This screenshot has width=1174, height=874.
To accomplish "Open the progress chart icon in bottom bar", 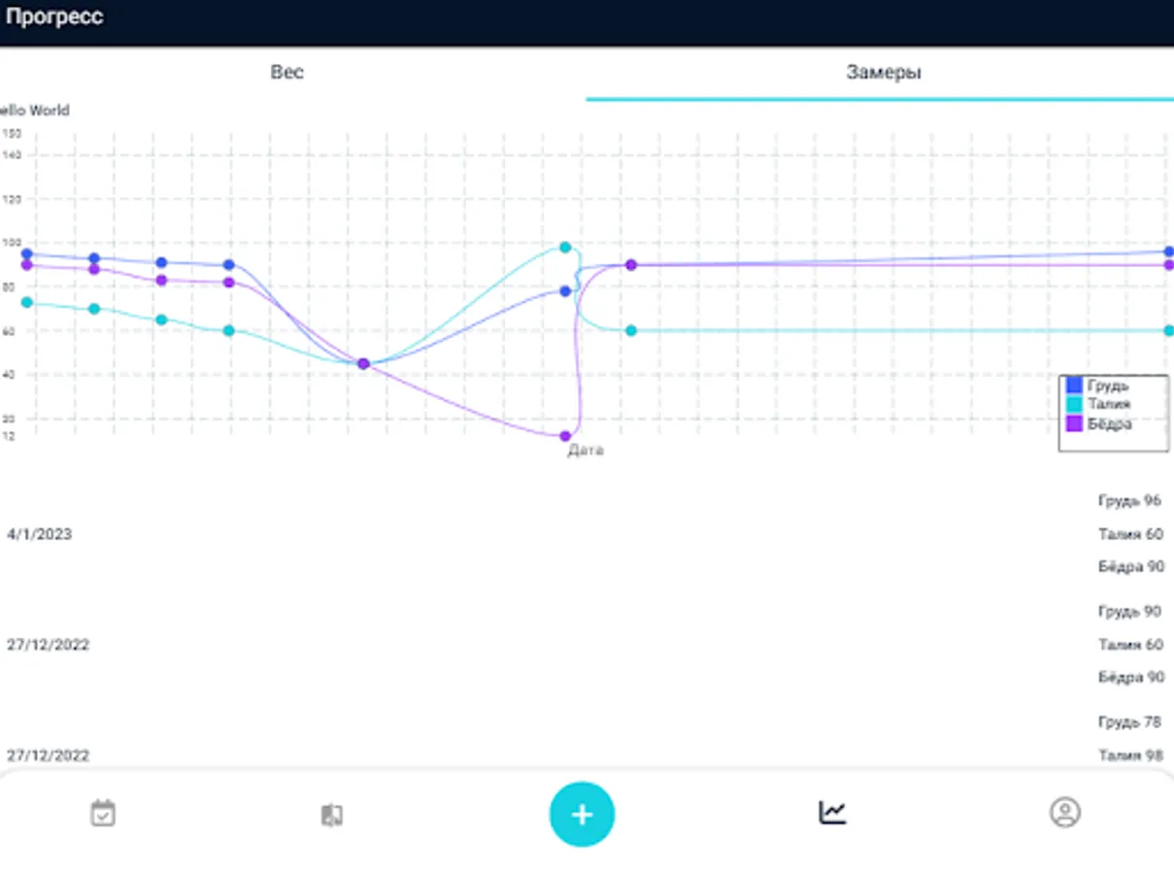I will pos(832,812).
